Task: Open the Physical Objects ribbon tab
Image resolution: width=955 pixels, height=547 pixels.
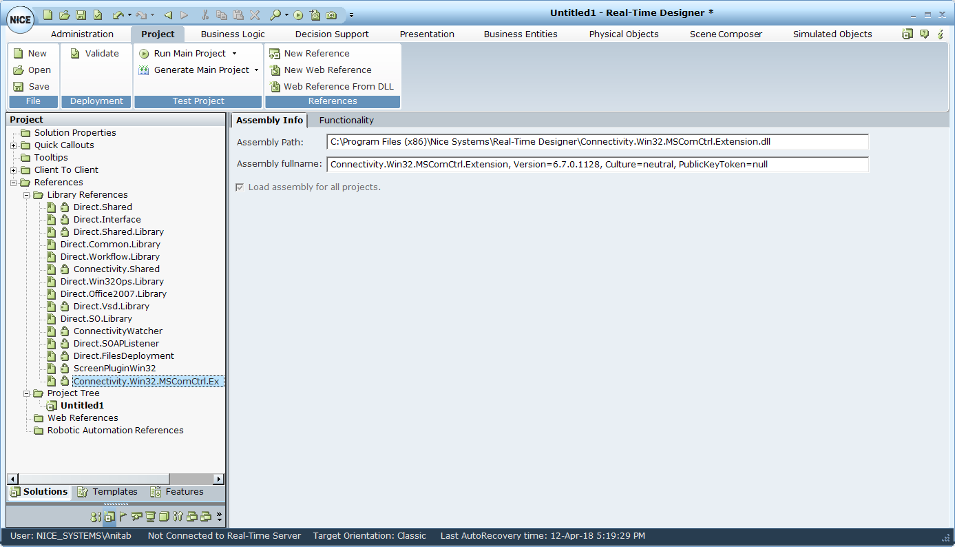Action: (x=624, y=34)
